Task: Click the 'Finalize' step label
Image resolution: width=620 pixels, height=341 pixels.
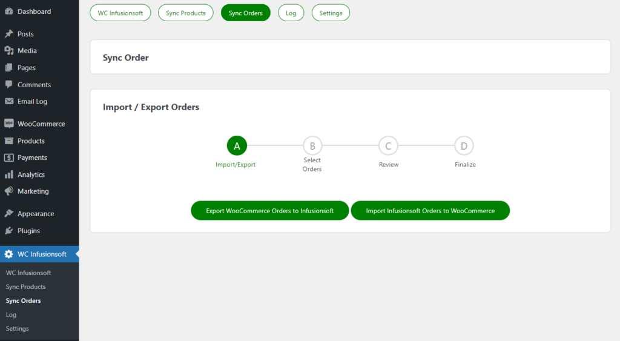Action: point(466,165)
